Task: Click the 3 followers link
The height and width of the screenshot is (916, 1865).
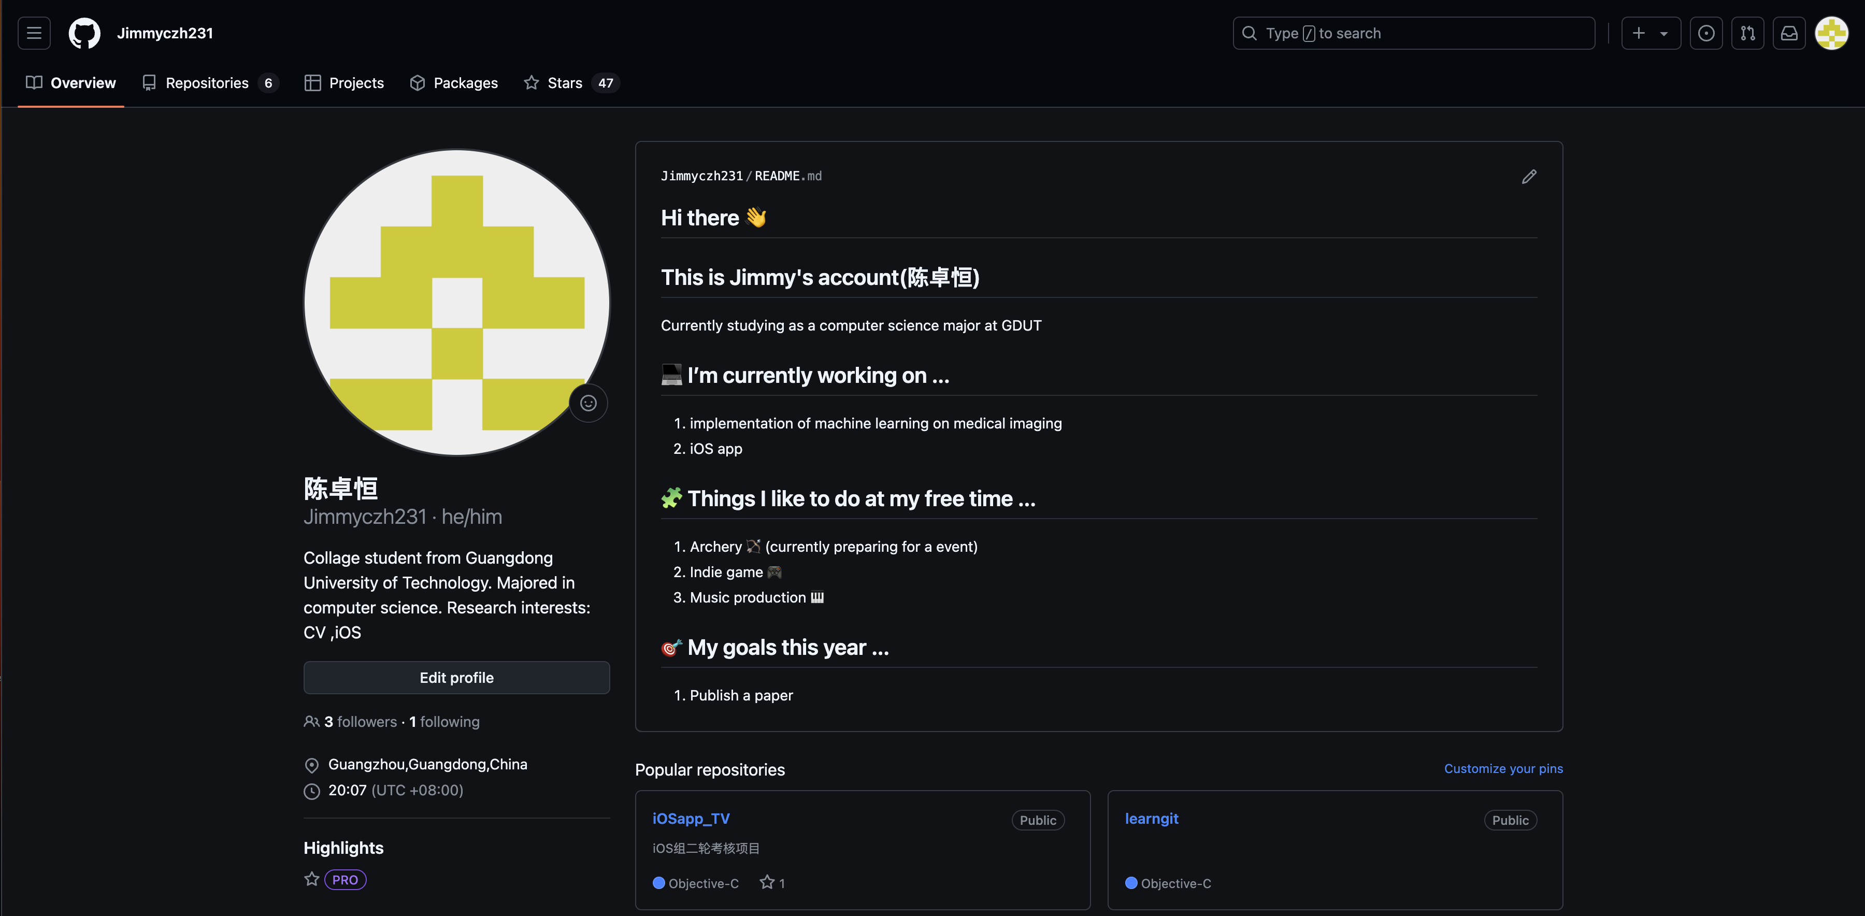Action: [x=360, y=721]
